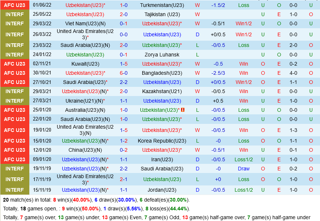The image size is (320, 221).
Task: Open the 0-2 score for China(U23) match
Action: point(124,150)
